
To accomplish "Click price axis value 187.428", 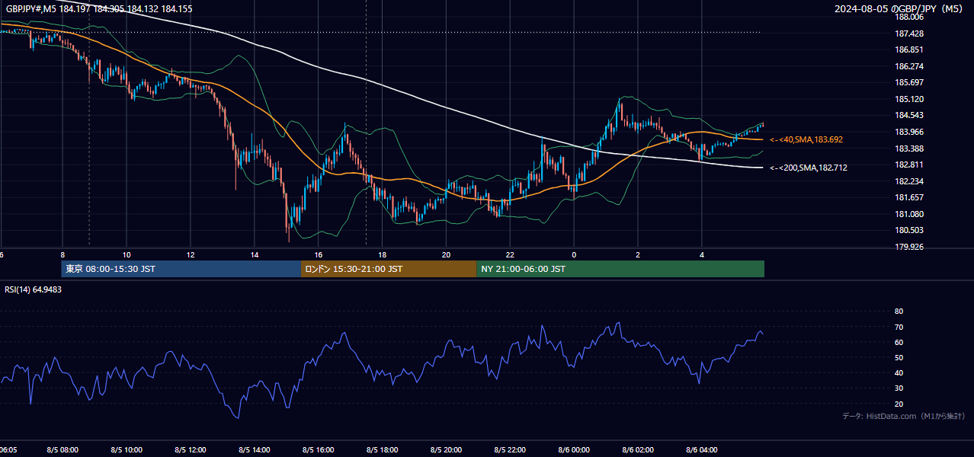I will 908,34.
